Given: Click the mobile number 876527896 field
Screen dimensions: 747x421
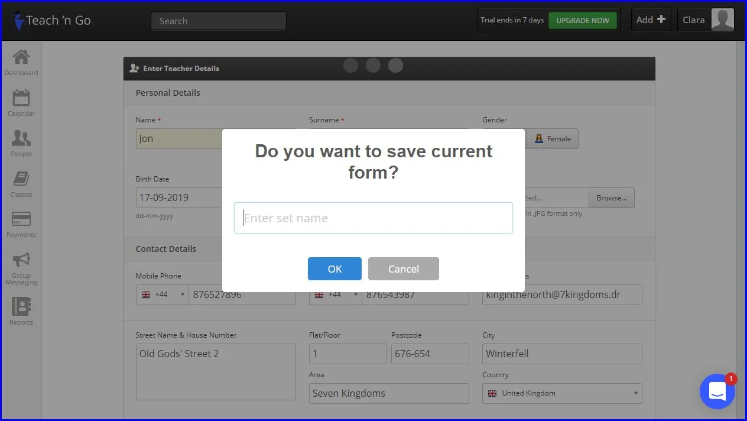Looking at the screenshot, I should pos(242,294).
